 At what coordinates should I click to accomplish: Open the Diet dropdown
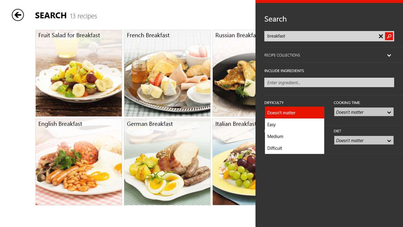tap(364, 140)
